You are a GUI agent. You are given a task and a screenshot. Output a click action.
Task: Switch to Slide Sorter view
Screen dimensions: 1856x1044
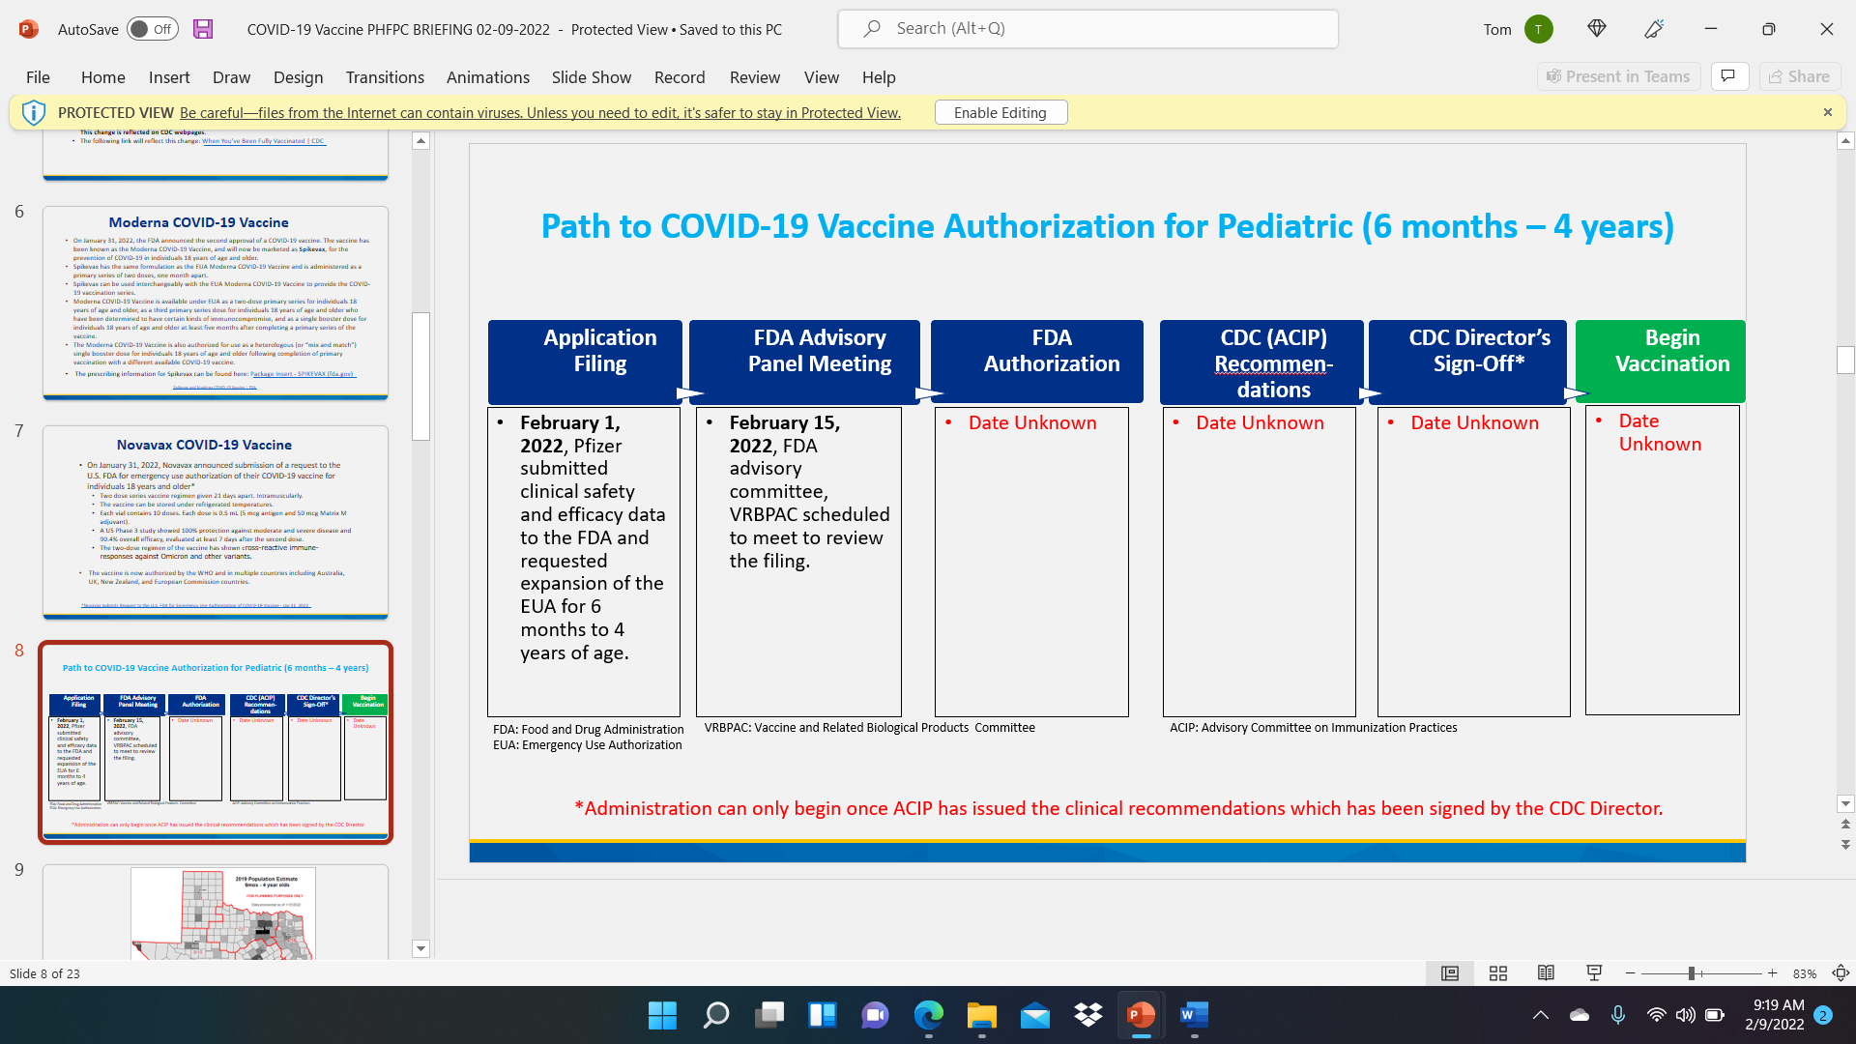click(x=1498, y=973)
